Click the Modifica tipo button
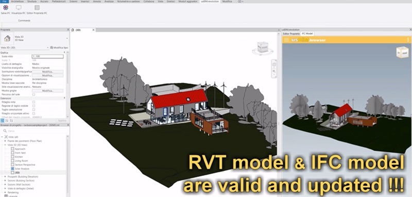Viewport: 412px width, 197px height. point(59,48)
